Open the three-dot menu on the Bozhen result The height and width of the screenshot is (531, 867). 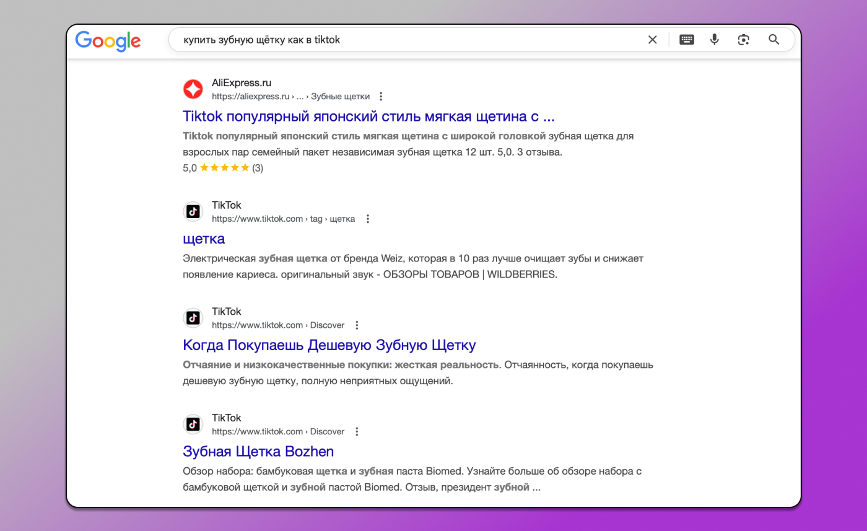pos(357,431)
